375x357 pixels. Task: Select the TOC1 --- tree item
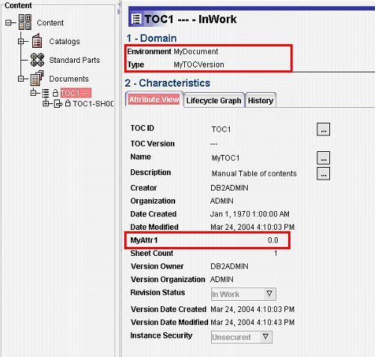pos(76,93)
